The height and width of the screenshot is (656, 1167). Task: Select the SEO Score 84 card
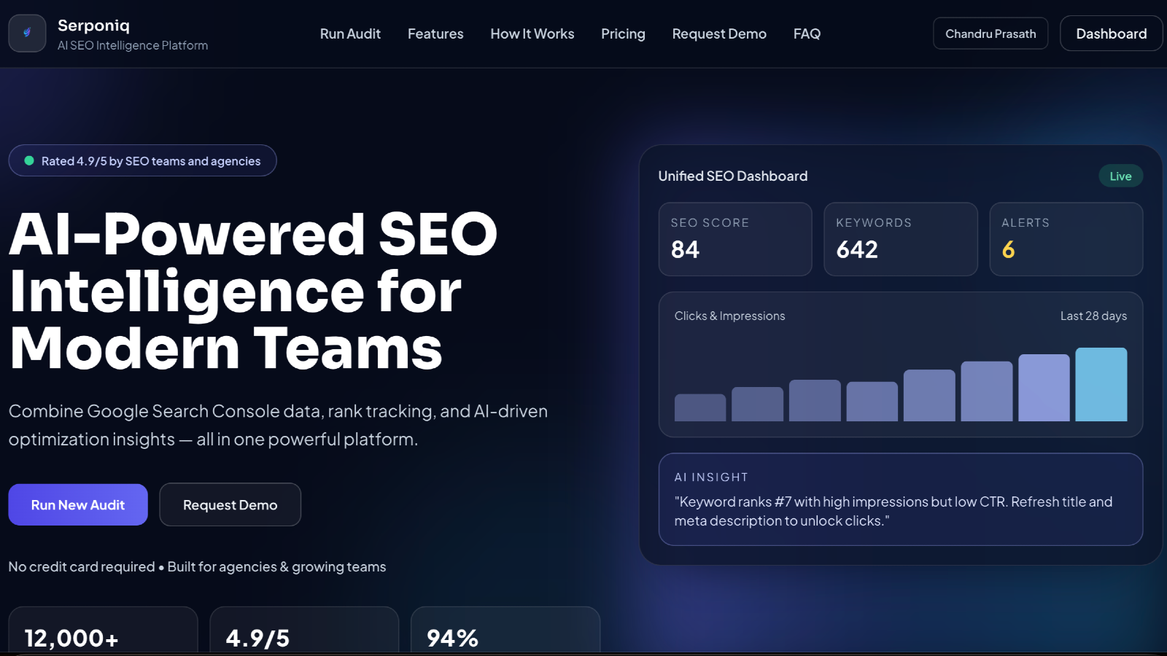pyautogui.click(x=734, y=239)
